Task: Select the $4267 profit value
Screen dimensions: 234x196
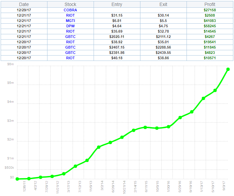Action: tap(210, 37)
